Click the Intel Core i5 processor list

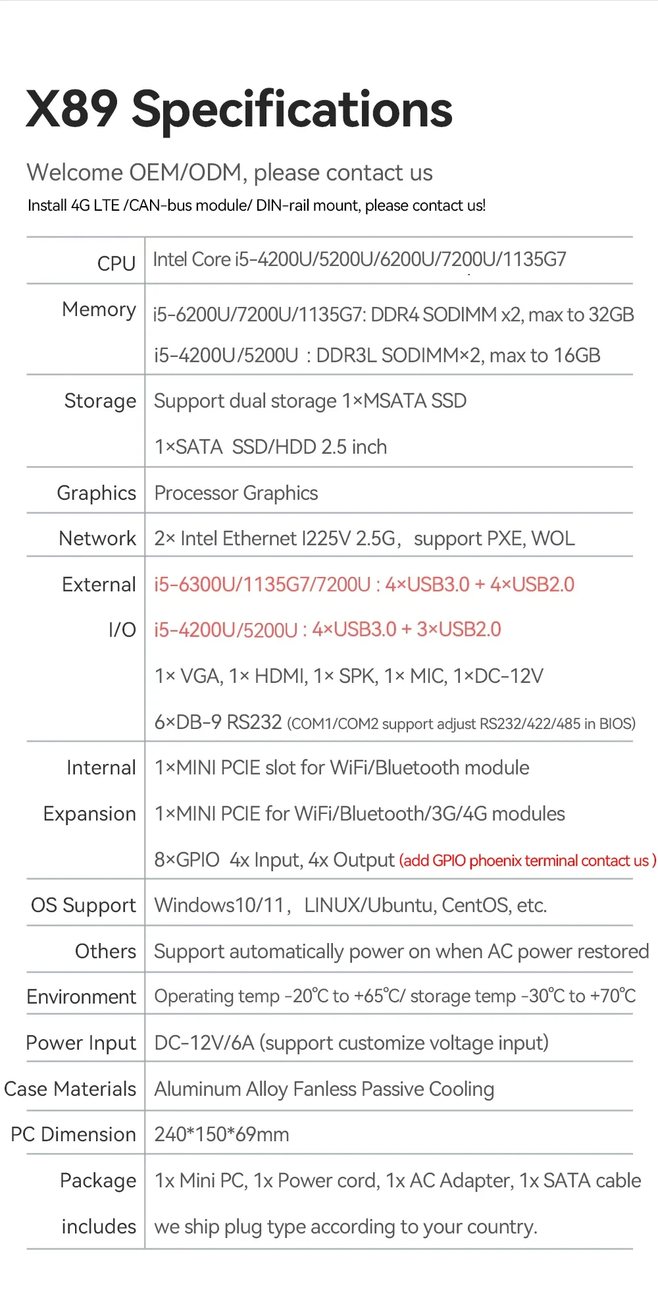tap(359, 259)
